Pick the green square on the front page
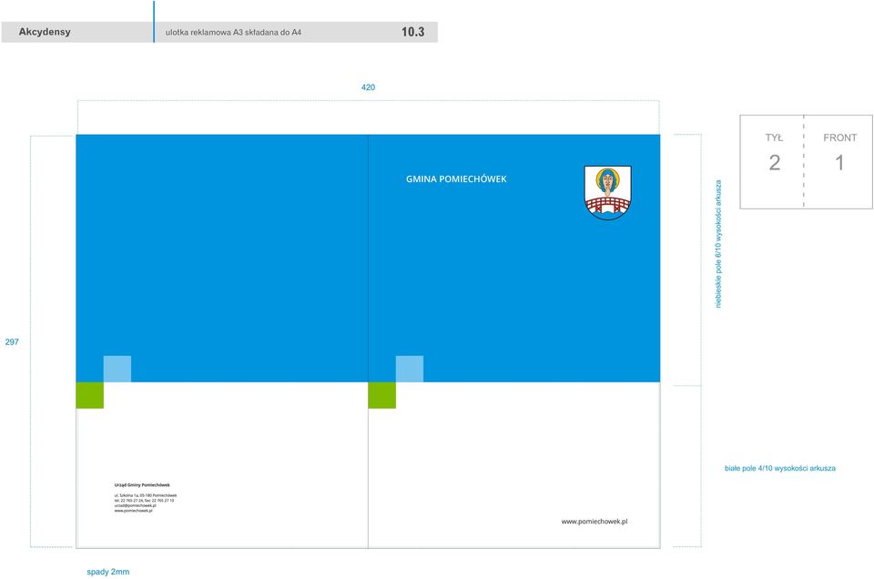Screen dimensions: 874x579 point(381,395)
